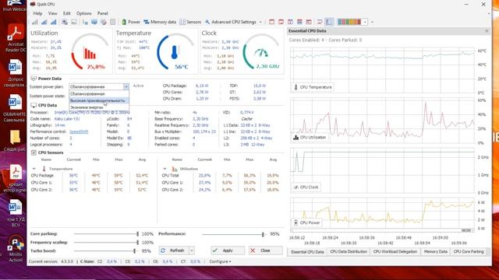Select Экономия энергии power plan
499x280 pixels.
click(99, 107)
